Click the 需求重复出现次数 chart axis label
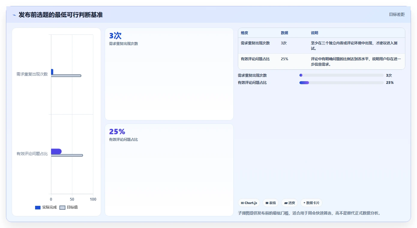Viewport: 417px width, 228px height. (x=32, y=74)
